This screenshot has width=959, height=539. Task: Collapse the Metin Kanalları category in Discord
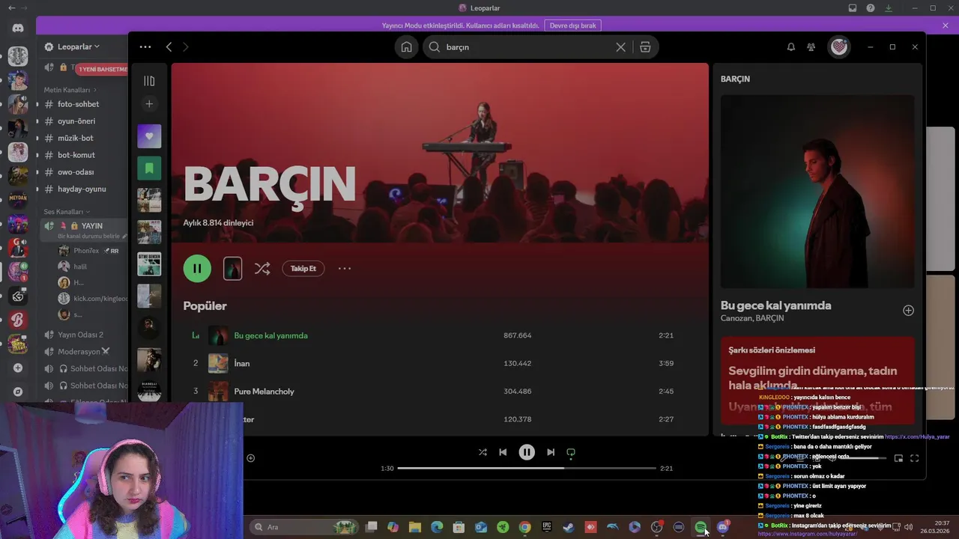coord(70,90)
